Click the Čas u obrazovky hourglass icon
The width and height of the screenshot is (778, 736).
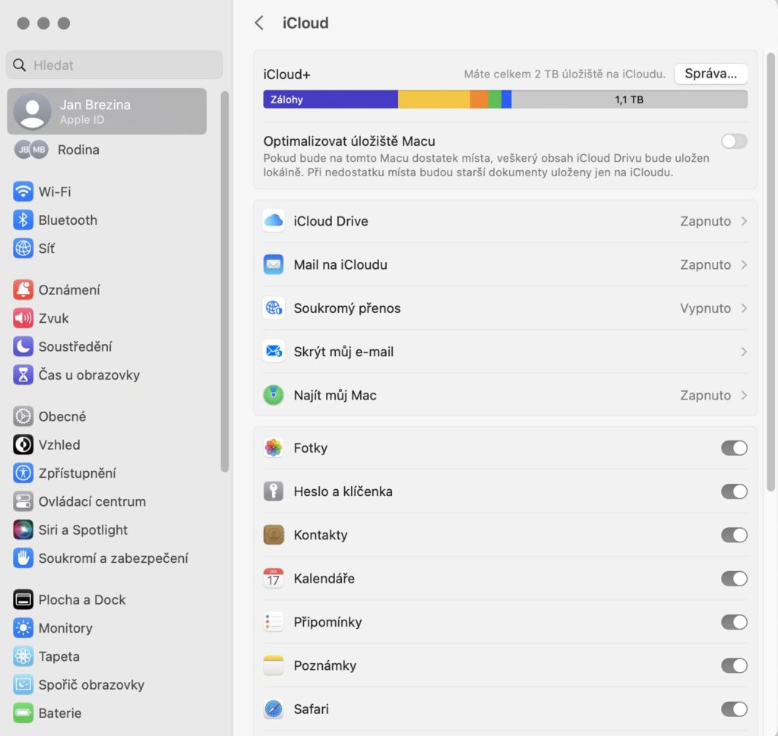tap(23, 375)
